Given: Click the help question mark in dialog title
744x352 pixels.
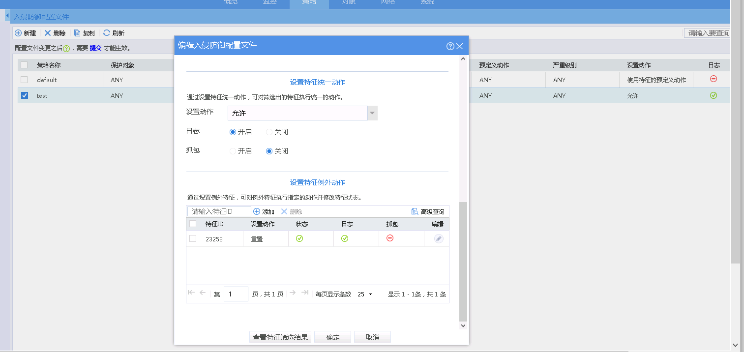Looking at the screenshot, I should coord(450,46).
